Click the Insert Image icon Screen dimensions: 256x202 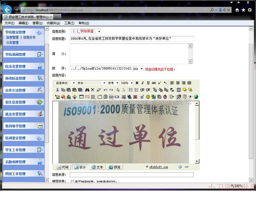click(57, 97)
